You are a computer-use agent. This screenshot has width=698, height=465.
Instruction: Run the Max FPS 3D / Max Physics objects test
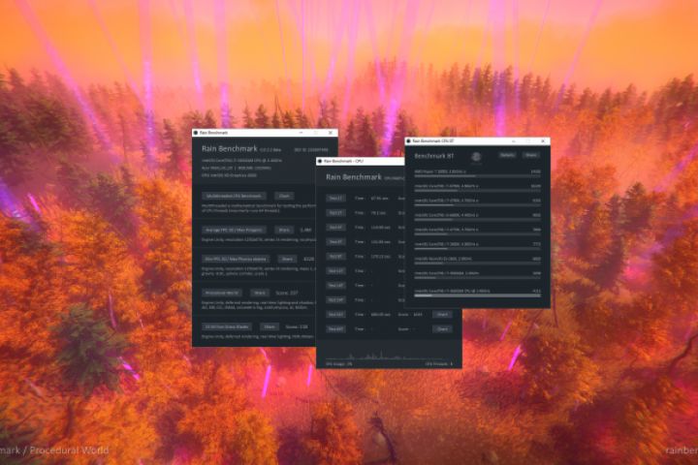pos(236,259)
